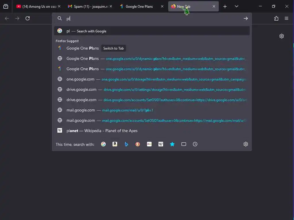Select Google One Plans Switch to Tab suggestion
Screen dimensions: 294x220
(152, 48)
